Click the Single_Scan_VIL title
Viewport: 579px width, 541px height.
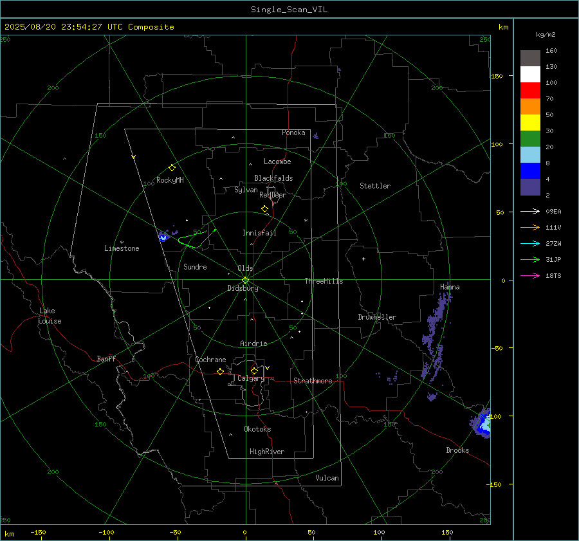[x=289, y=9]
